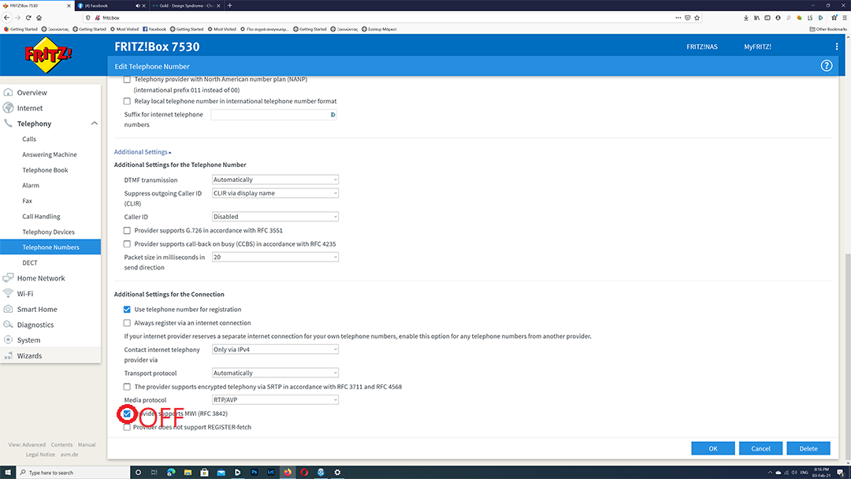
Task: Open MyFRITZ! link in header
Action: [757, 46]
